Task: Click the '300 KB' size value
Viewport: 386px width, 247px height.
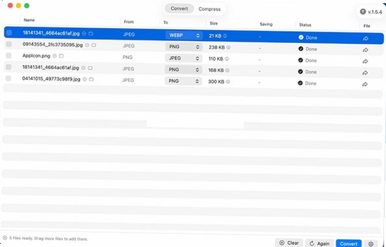Action: pos(216,81)
